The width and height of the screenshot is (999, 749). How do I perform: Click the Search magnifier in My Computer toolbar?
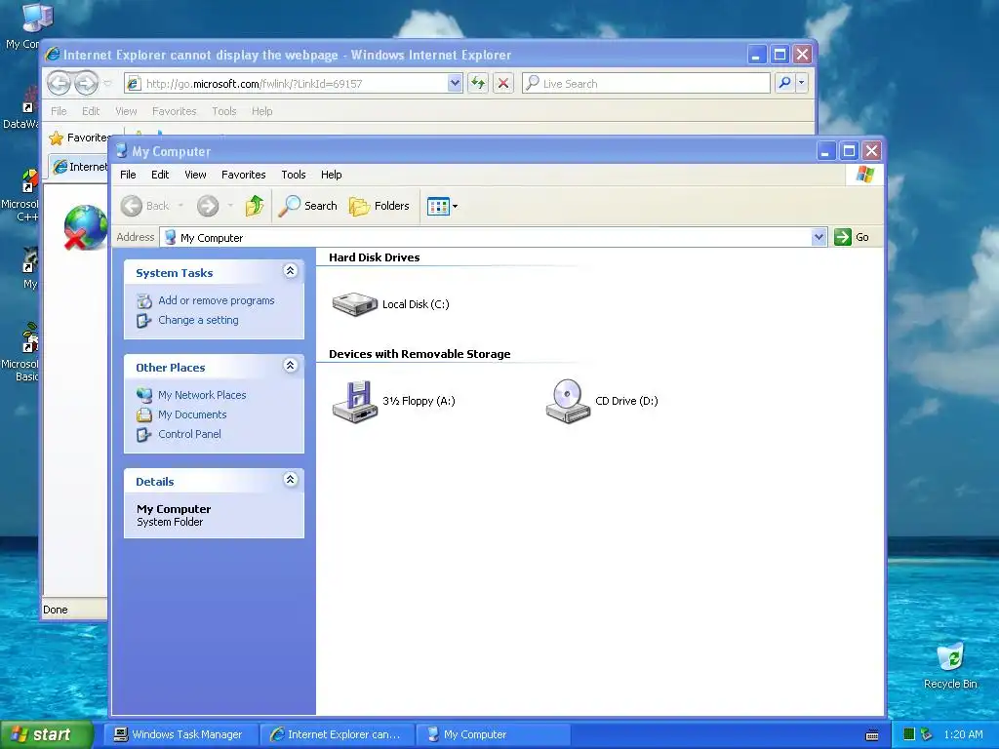307,206
